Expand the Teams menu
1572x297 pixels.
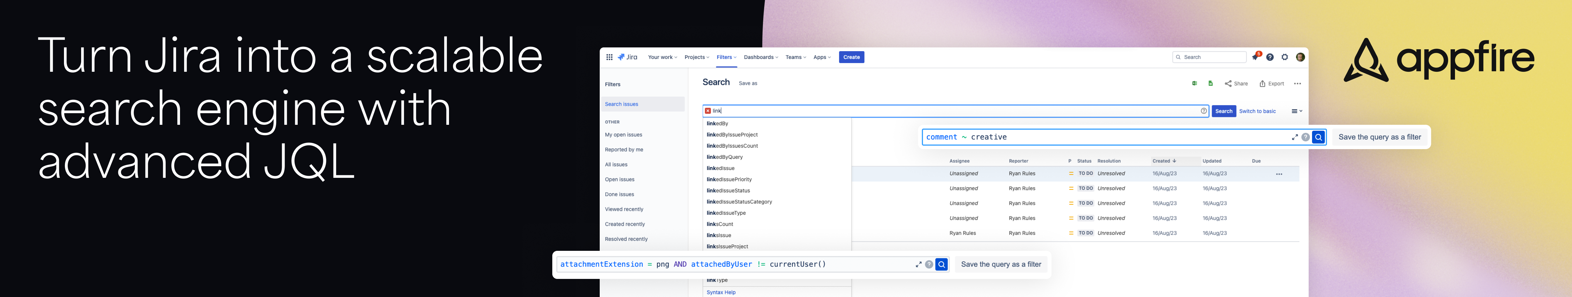coord(796,57)
